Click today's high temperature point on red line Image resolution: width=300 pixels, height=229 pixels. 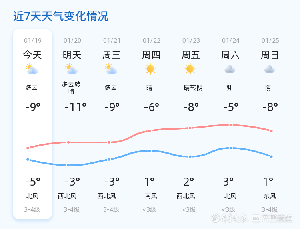28,148
